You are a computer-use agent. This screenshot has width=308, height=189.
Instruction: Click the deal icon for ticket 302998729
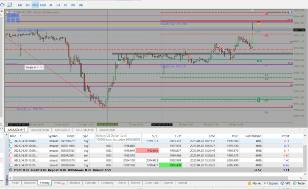pyautogui.click(x=11, y=141)
